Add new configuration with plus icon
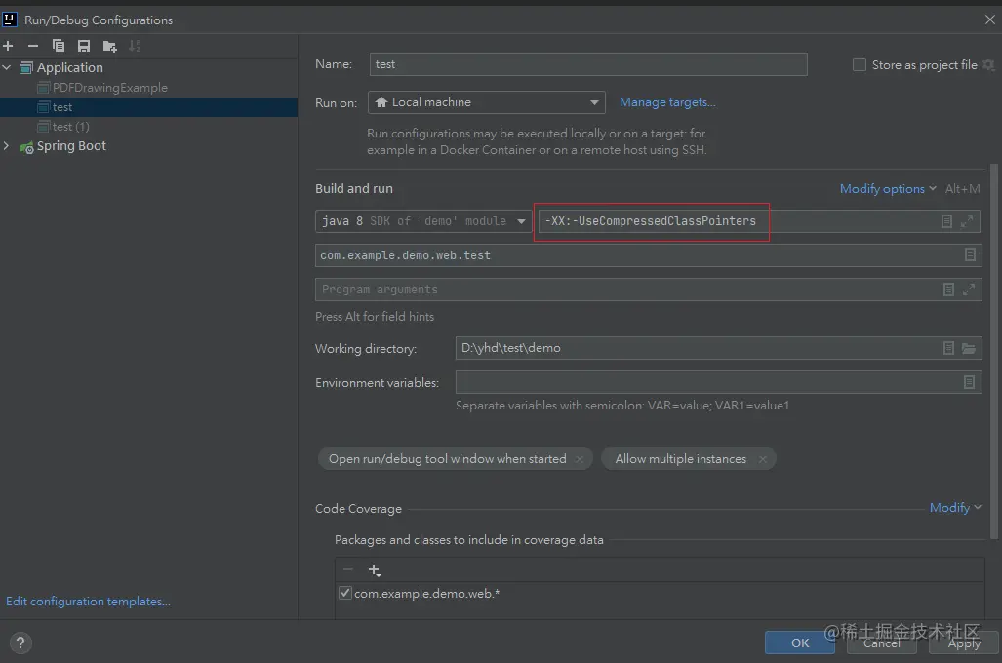Viewport: 1002px width, 663px height. pos(9,46)
